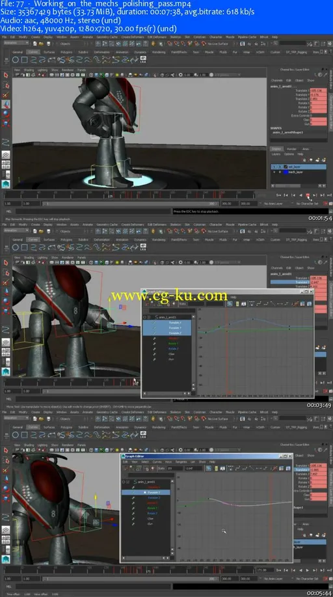
Task: Open Render layer tab in 00:01:54 frame
Action: click(x=292, y=149)
